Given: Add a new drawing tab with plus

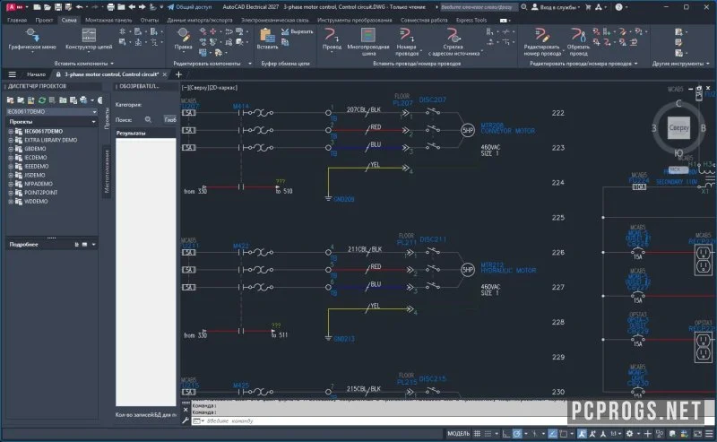Looking at the screenshot, I should [x=178, y=74].
